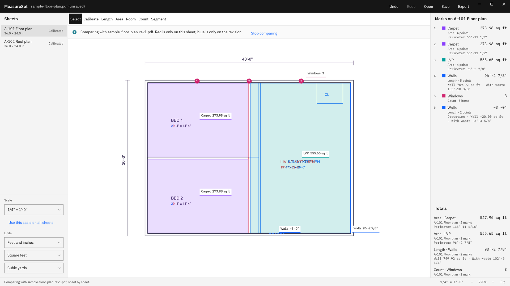Click Undo in the title bar
Screen dimensions: 510x286
(394, 7)
